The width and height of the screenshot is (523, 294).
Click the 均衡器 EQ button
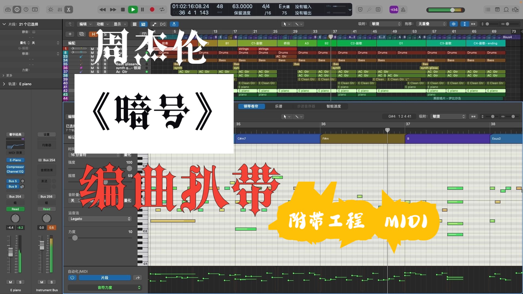46,145
